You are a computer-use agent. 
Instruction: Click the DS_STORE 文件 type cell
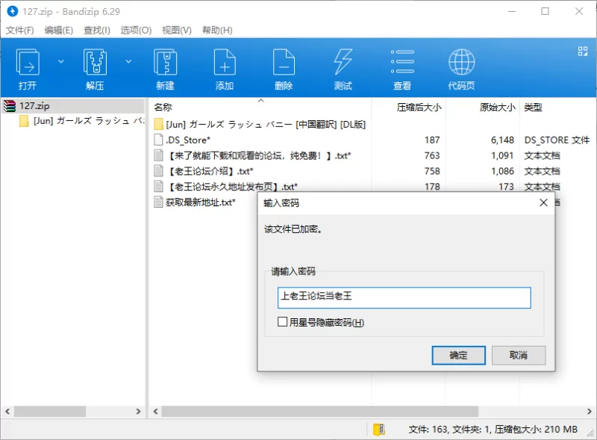(x=557, y=140)
